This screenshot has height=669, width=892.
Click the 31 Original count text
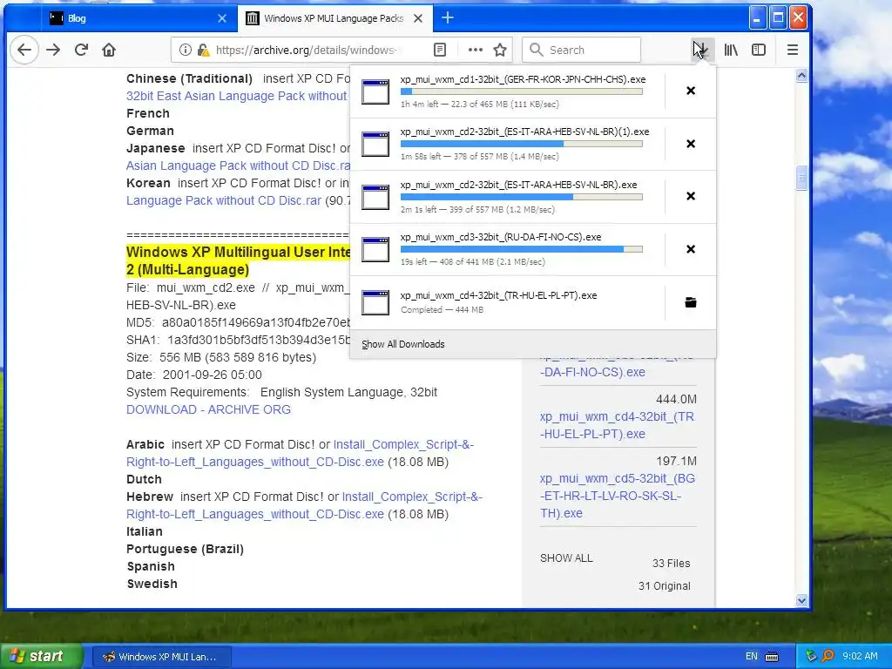(665, 586)
